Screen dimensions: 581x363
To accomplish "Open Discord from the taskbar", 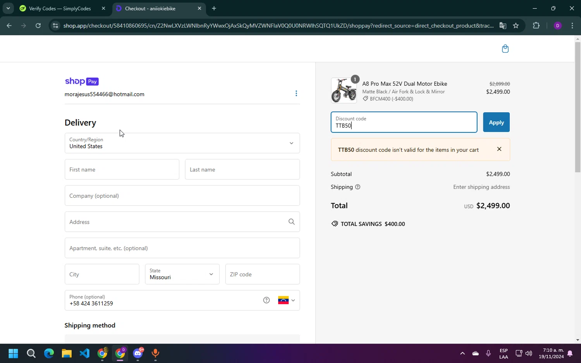I will click(x=138, y=353).
